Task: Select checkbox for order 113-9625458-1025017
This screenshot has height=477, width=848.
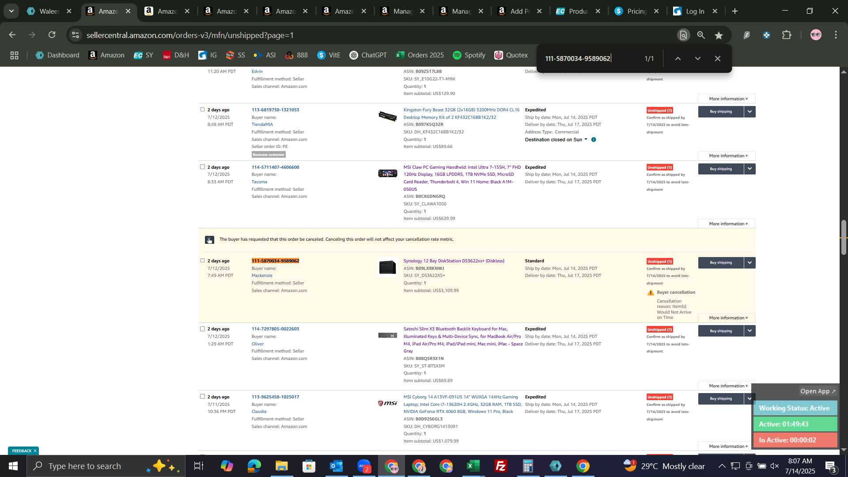Action: point(203,396)
